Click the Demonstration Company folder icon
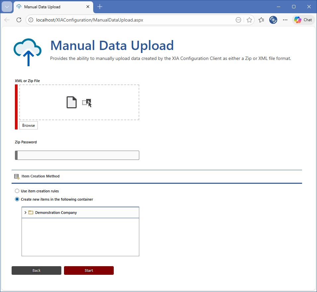317x292 pixels. [x=31, y=213]
